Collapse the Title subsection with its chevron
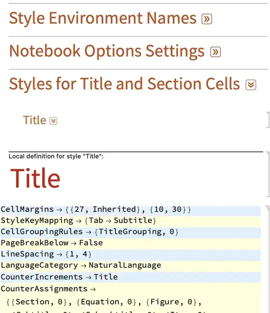 53,121
